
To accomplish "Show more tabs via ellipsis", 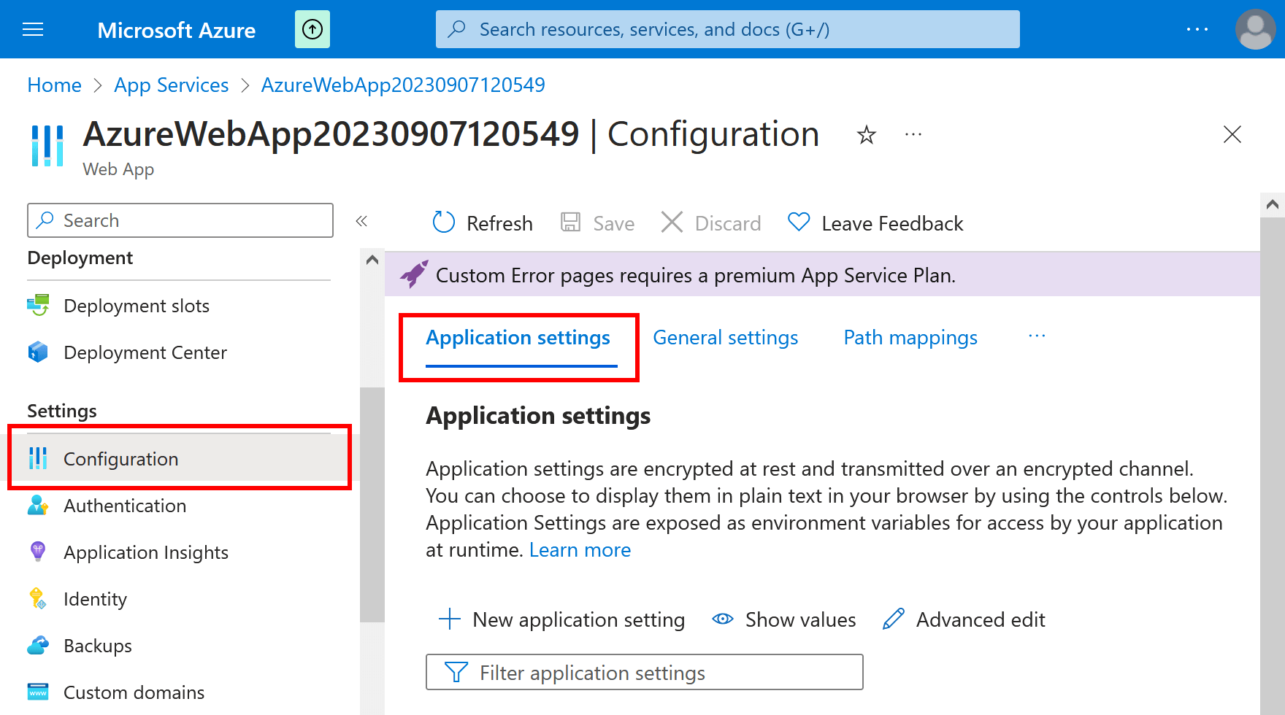I will point(1037,336).
